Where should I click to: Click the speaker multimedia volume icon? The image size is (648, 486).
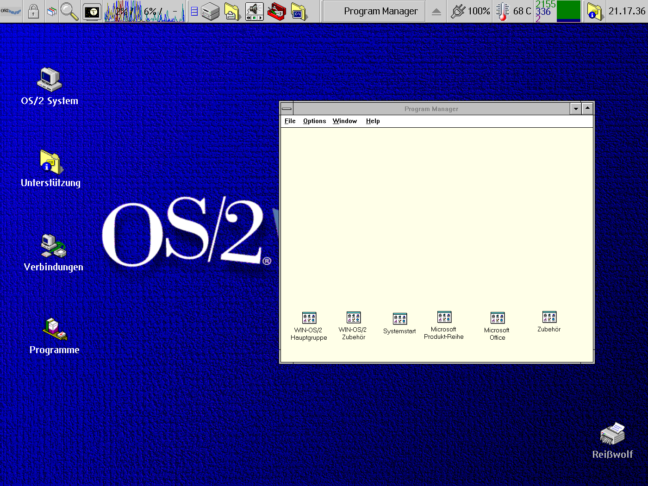(255, 12)
